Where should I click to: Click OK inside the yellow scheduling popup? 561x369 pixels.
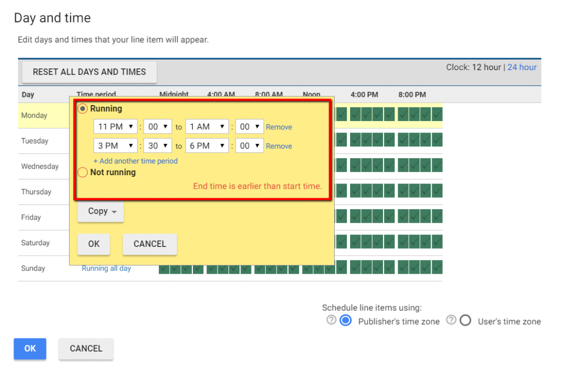pos(94,244)
